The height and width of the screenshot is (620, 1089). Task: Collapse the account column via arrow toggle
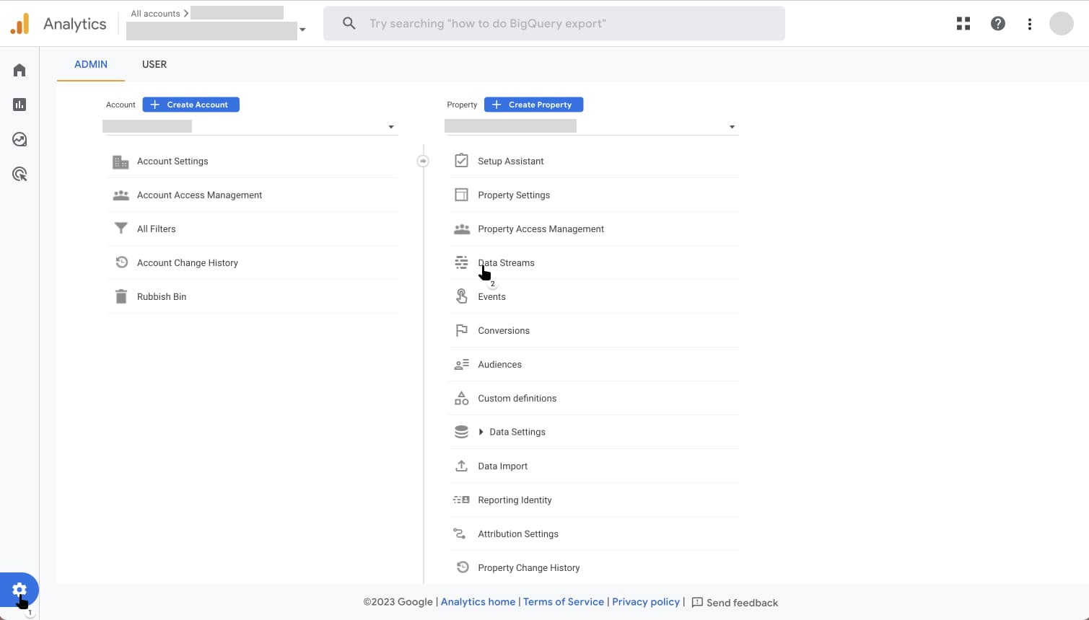[x=423, y=161]
